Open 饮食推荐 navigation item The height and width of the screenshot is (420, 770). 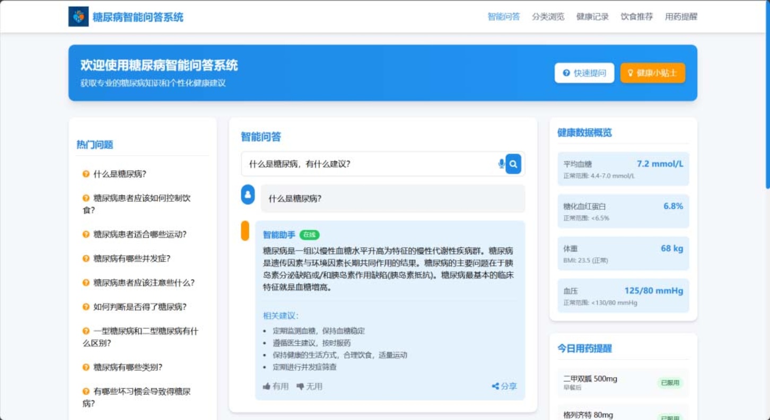pos(636,17)
